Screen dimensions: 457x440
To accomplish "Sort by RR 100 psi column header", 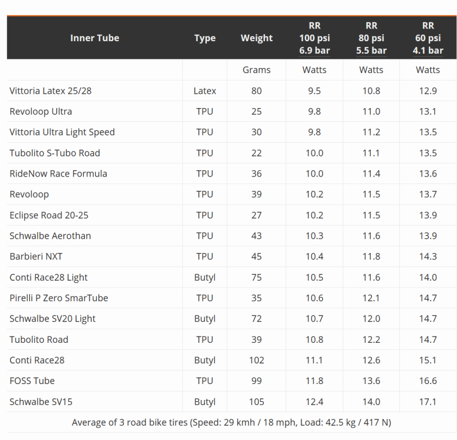I will point(314,38).
